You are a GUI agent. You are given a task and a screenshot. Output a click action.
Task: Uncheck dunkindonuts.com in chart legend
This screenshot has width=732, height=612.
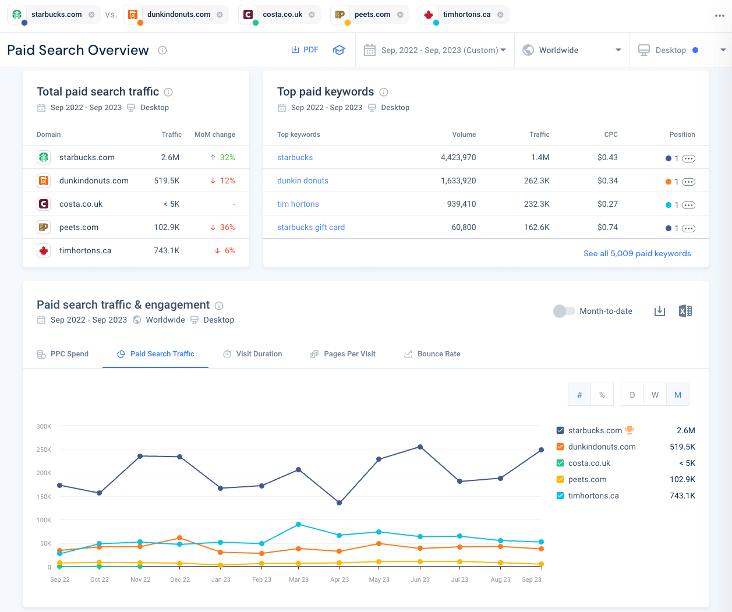[x=560, y=447]
